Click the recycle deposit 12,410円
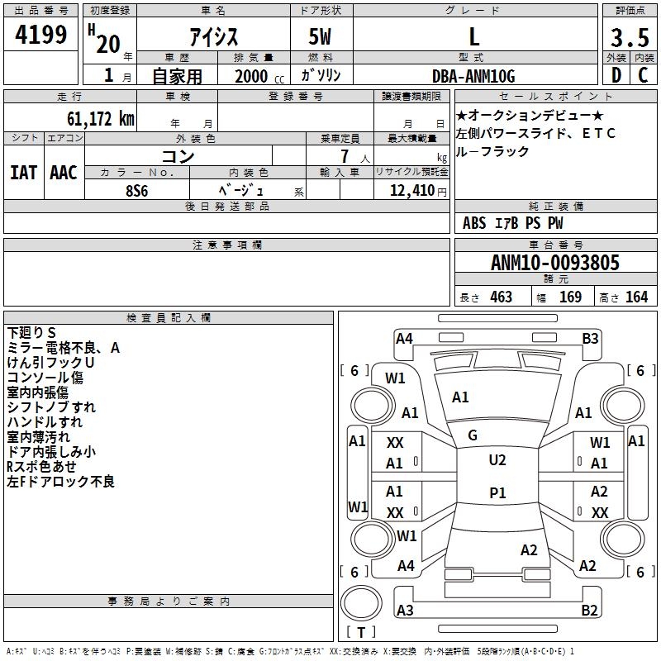Viewport: 661px width, 661px height. (418, 191)
